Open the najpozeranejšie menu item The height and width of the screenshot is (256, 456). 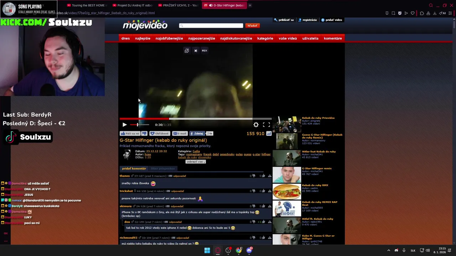(x=202, y=38)
